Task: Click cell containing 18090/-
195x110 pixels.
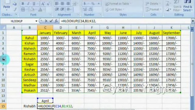Action: pyautogui.click(x=171, y=75)
